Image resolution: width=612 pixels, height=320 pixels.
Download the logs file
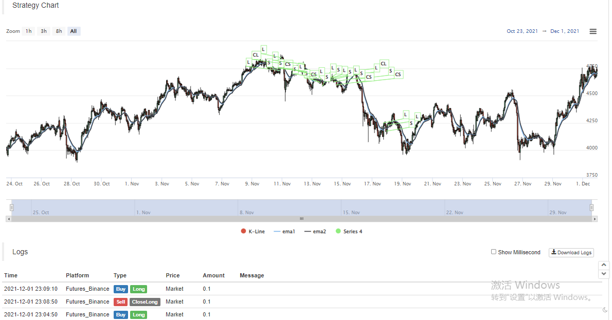click(x=571, y=252)
